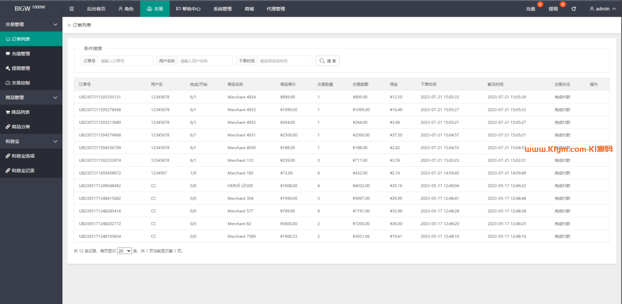622x304 pixels.
Task: Open the per-page rows dropdown
Action: click(124, 251)
